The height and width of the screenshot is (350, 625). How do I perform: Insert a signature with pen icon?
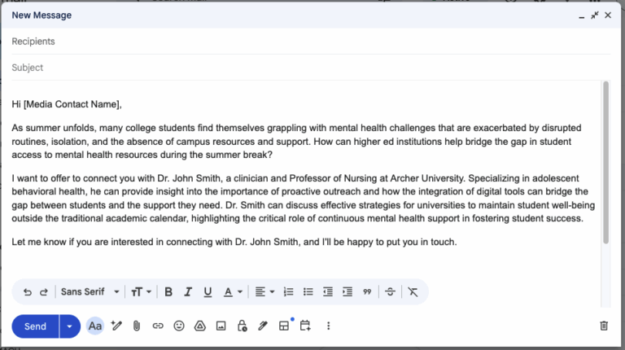coord(263,326)
